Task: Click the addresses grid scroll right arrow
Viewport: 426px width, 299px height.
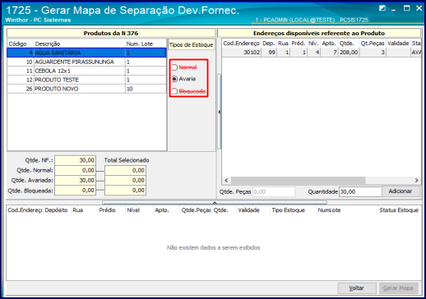Action: point(416,180)
